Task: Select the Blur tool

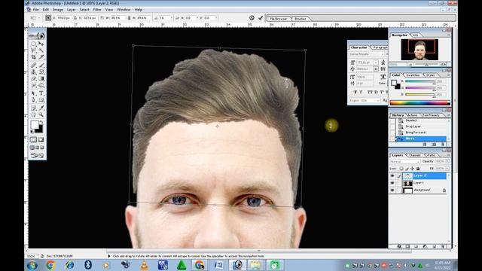Action: [x=33, y=85]
